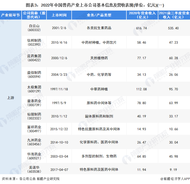
Task: Click 2021 revenue value 535.40
Action: 173,28
